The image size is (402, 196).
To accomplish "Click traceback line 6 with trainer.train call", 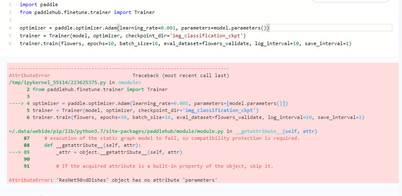I will 195,117.
